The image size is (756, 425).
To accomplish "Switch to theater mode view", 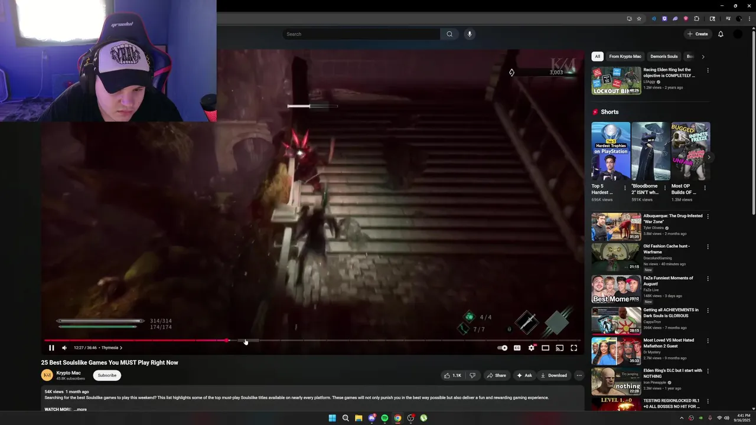I will pos(545,348).
